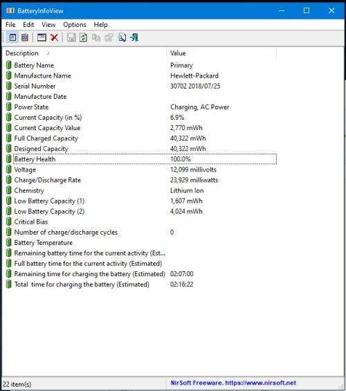
Task: Click the 02:16:22 total charge time value
Action: (182, 284)
